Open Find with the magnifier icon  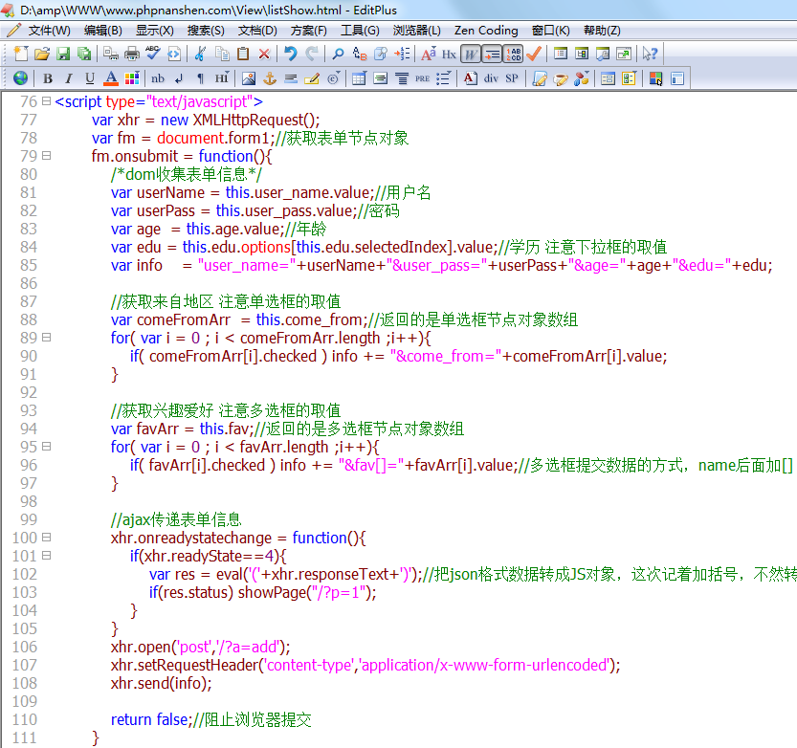[338, 54]
